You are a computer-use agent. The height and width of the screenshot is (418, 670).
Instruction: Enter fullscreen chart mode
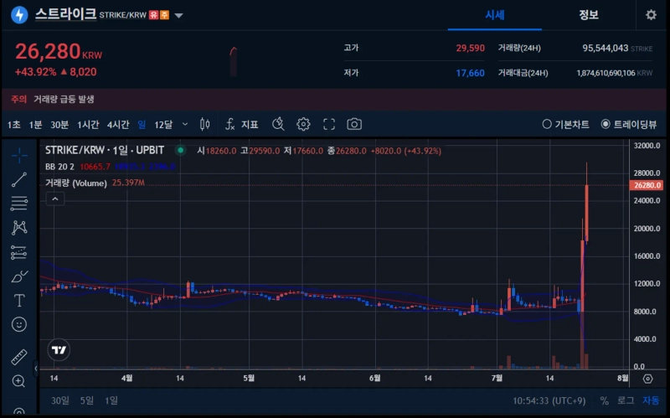[x=329, y=124]
